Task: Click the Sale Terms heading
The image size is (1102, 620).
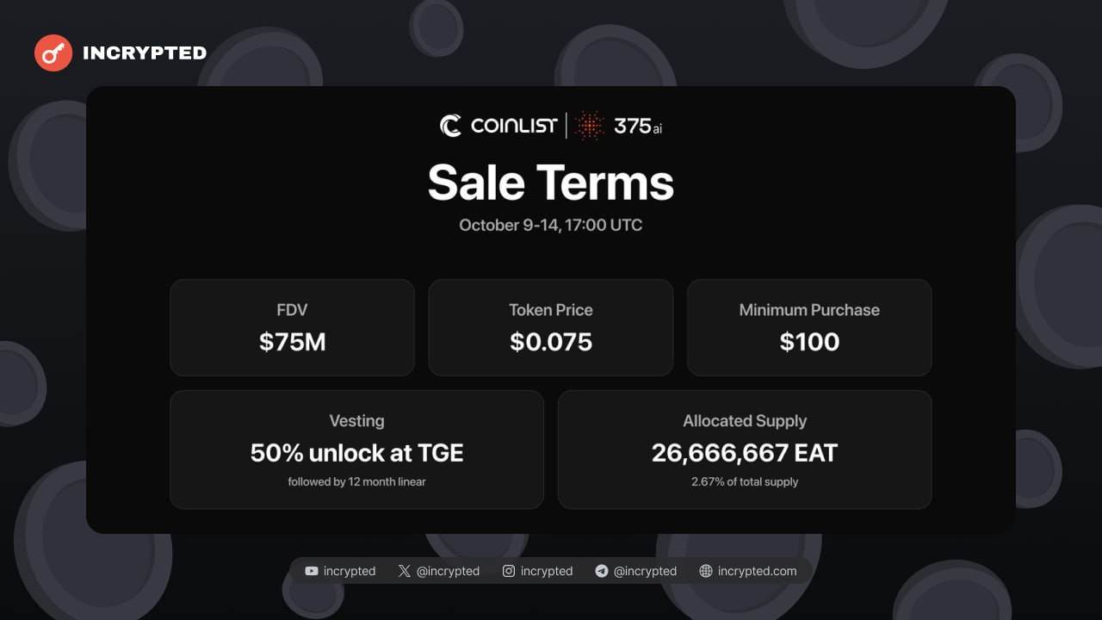Action: point(551,183)
